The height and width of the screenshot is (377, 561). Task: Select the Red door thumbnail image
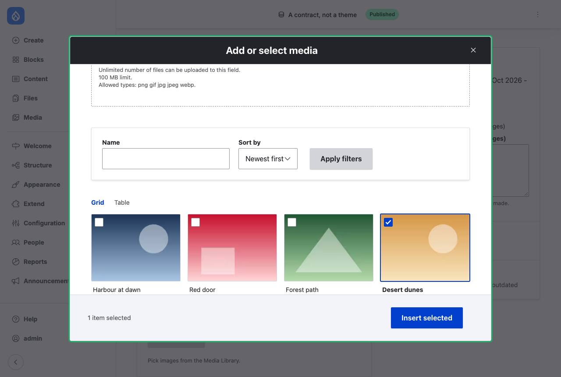(232, 248)
